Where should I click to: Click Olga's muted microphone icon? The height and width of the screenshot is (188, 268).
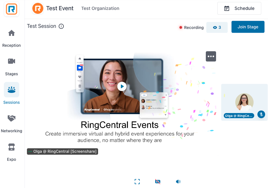click(x=261, y=114)
